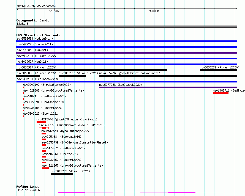Select the 13q31.3 band label
Screen dimensions: 245x196
22,24
